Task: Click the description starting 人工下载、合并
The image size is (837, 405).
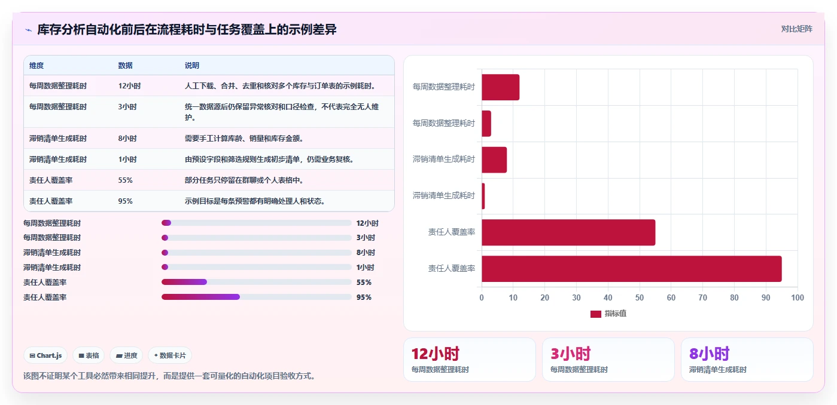Action: tap(280, 85)
